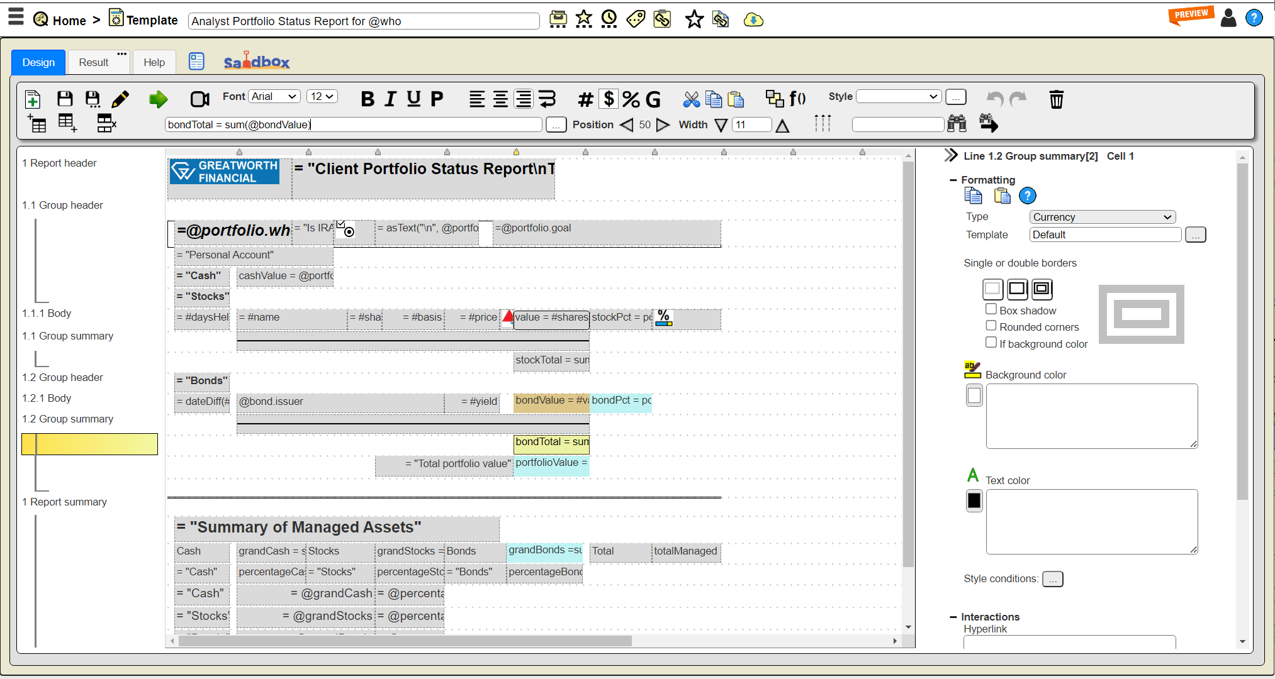
Task: Click the Background color swatch
Action: click(974, 395)
